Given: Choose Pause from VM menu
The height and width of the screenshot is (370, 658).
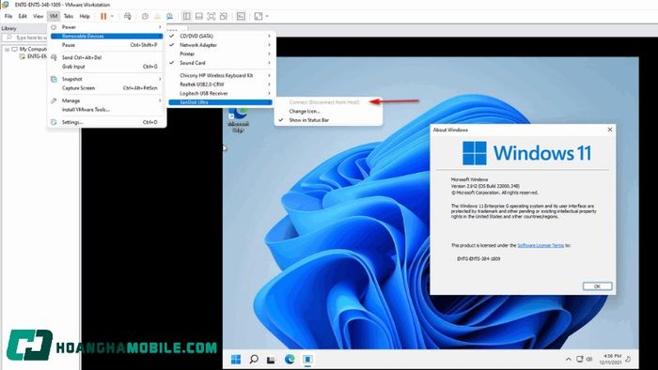Looking at the screenshot, I should coord(106,45).
